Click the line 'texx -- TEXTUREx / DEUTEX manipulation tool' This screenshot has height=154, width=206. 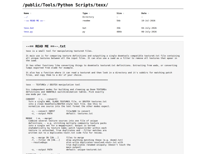click(x=53, y=85)
